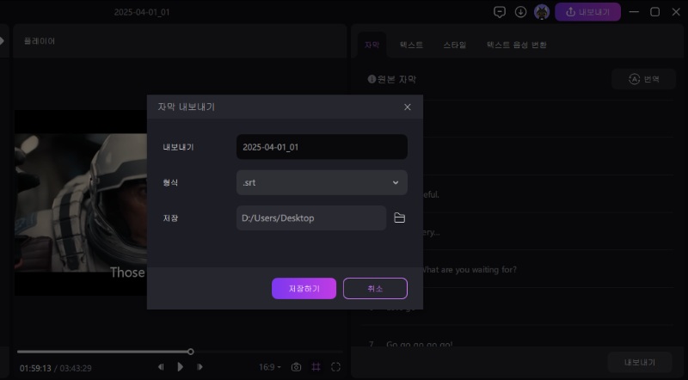
Task: Click the download icon in title bar
Action: click(x=520, y=12)
